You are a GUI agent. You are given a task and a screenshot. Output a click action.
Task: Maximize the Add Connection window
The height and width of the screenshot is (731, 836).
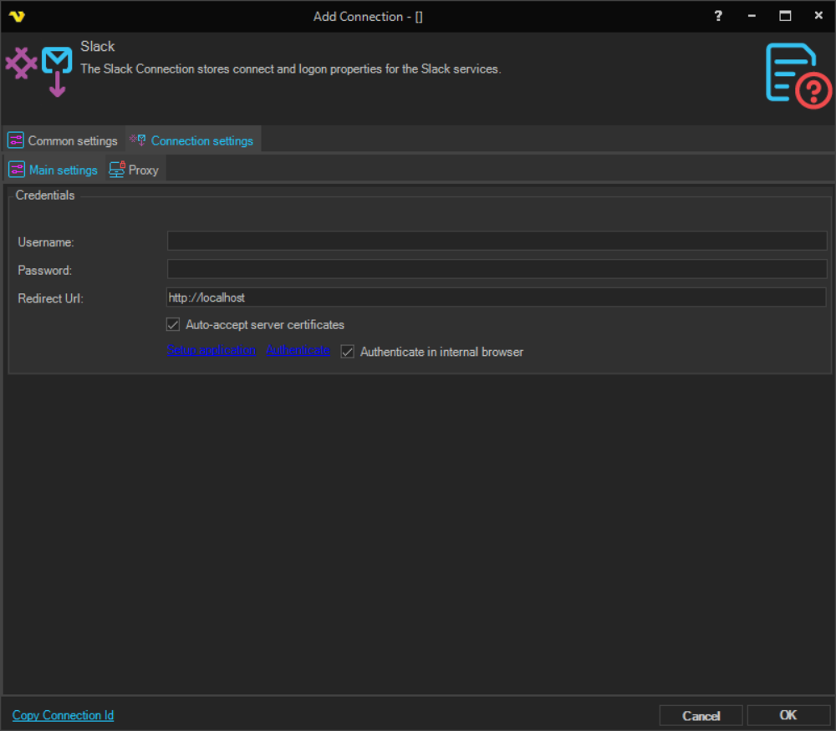point(784,16)
